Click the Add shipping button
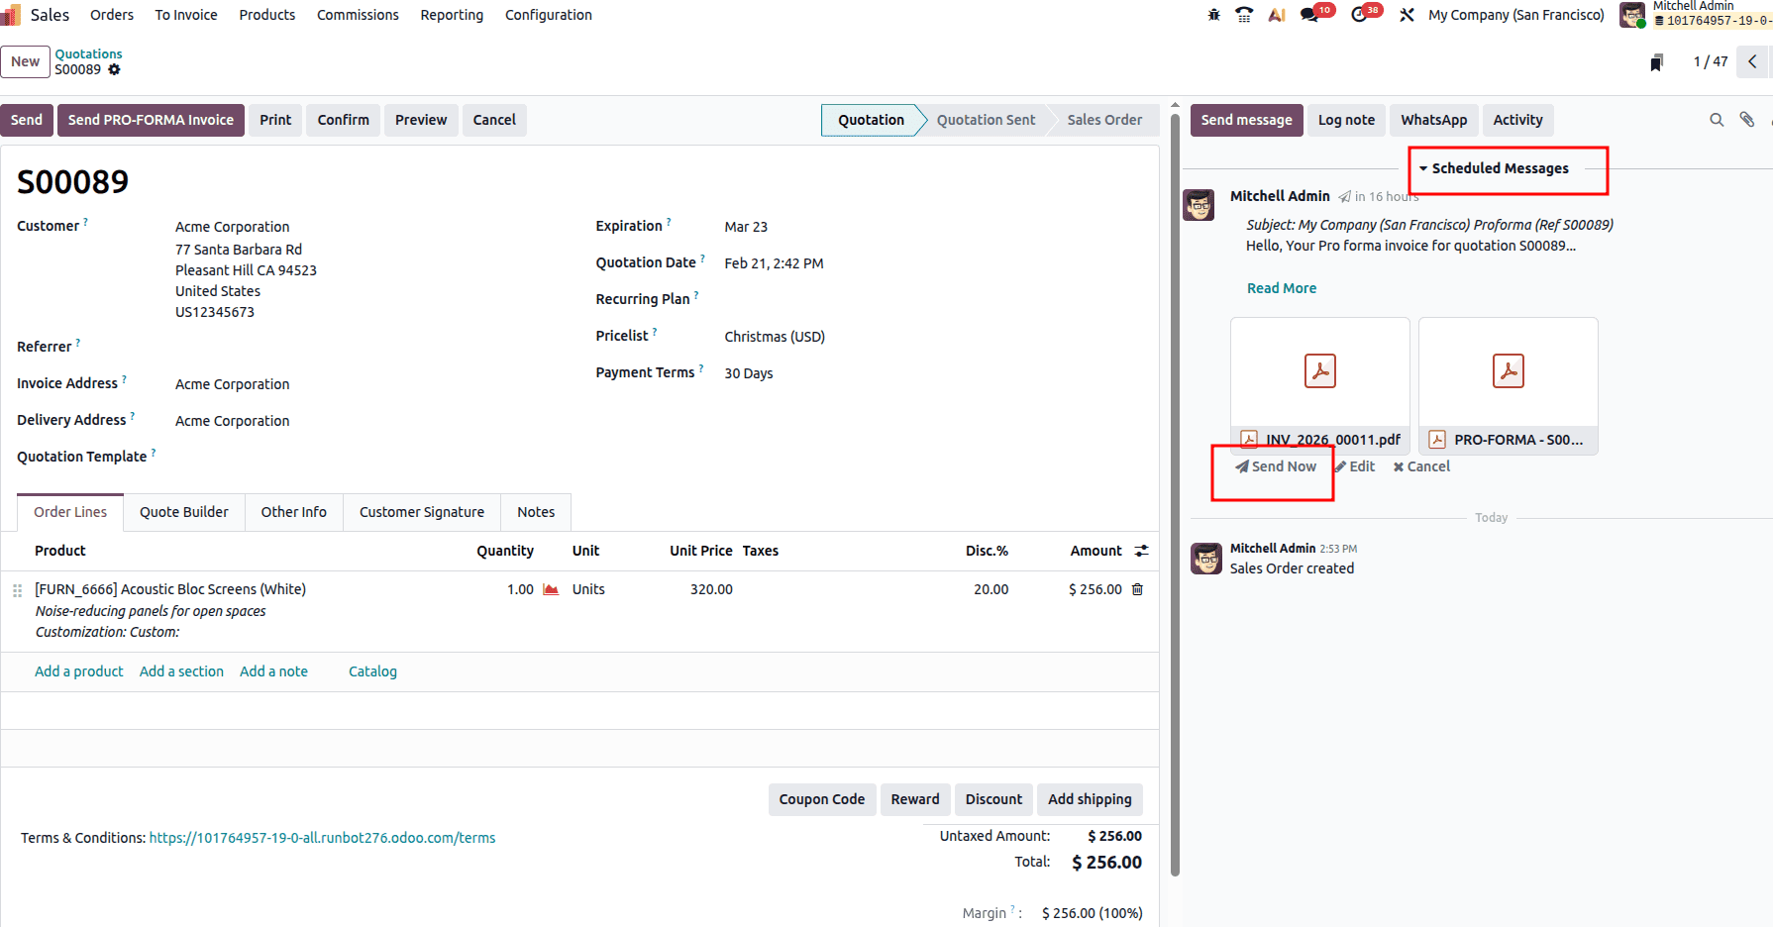The image size is (1773, 927). [1090, 799]
